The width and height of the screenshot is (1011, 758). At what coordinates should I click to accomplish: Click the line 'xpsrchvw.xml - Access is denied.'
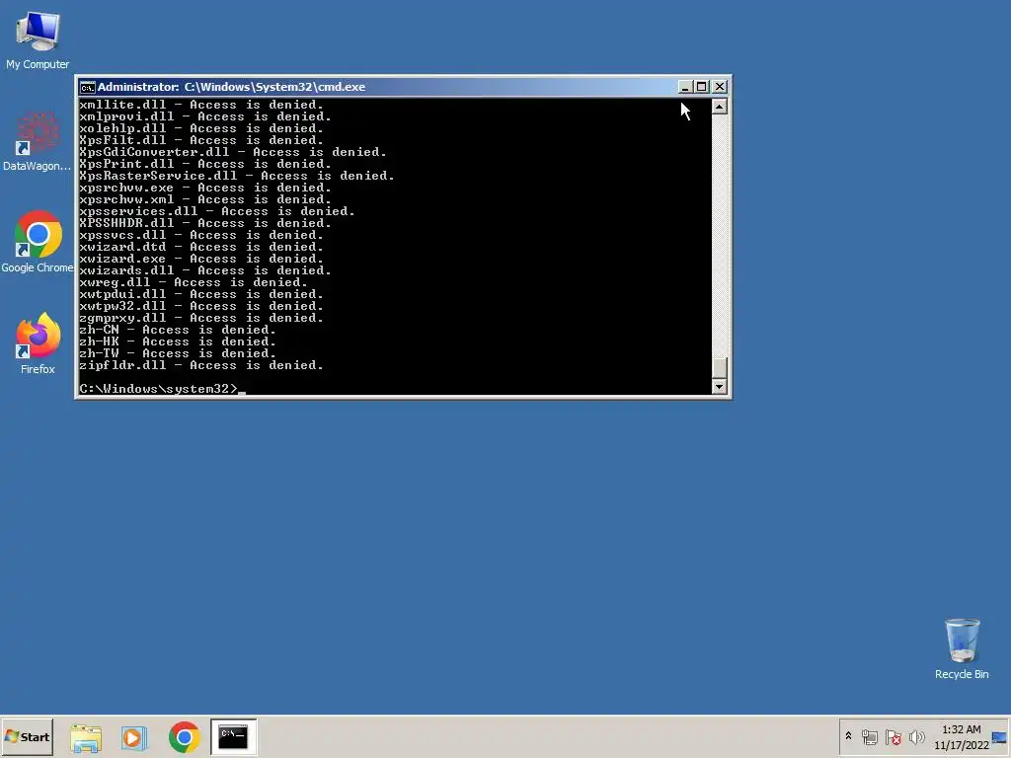tap(205, 199)
